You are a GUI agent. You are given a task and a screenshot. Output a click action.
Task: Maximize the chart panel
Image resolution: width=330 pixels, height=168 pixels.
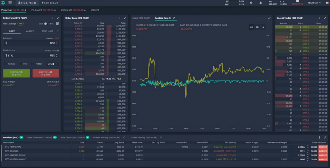coord(269,18)
